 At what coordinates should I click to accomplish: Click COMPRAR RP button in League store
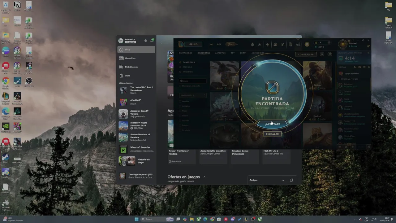point(306,55)
